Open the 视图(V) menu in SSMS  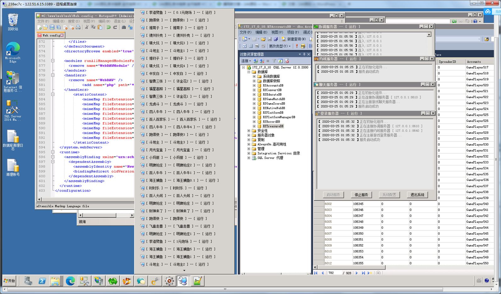click(x=277, y=32)
